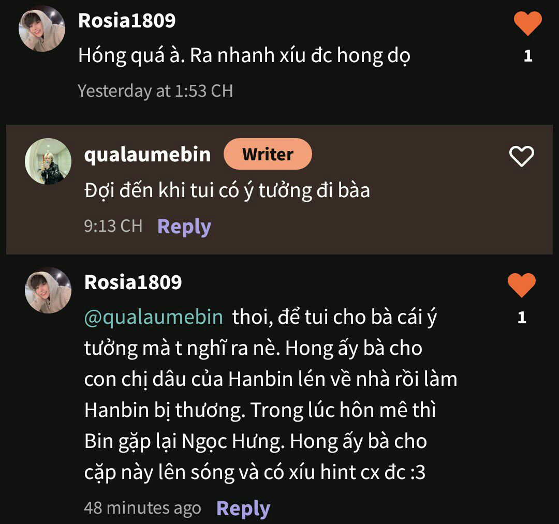The image size is (559, 524).
Task: Tap the orange Writer badge
Action: (268, 154)
